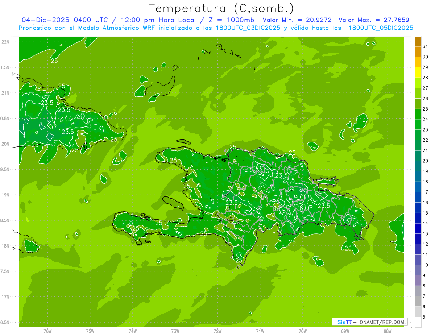Click the "Sisπ" logo text in credit box

point(344,322)
